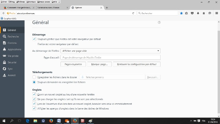
Task: Open the Historique menu
Action: pos(31,2)
